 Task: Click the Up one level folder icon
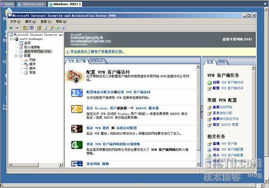coord(25,28)
